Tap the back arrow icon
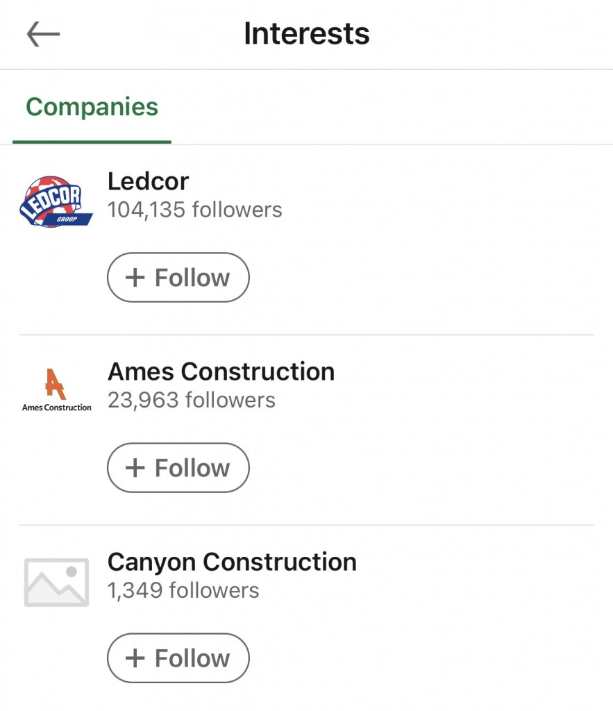The image size is (613, 711). coord(43,34)
